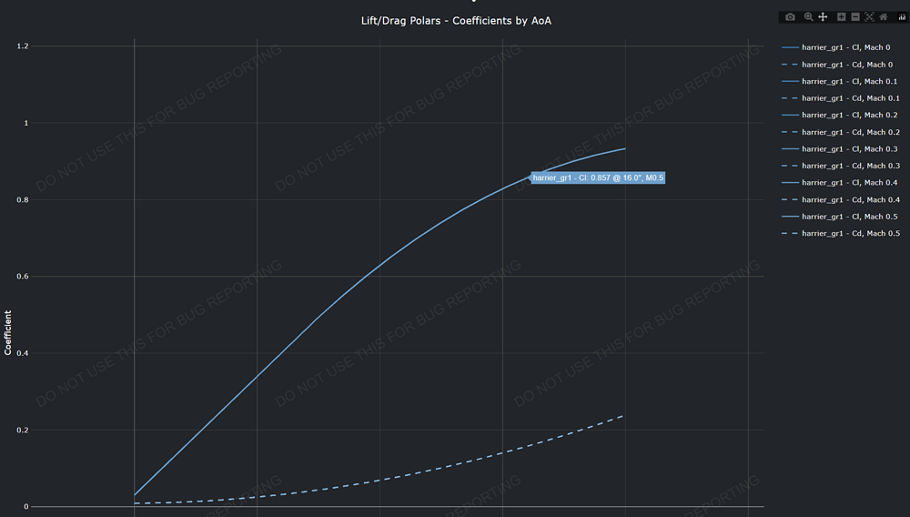The image size is (910, 517).
Task: Click the 0.8 y-axis tick label
Action: (23, 199)
